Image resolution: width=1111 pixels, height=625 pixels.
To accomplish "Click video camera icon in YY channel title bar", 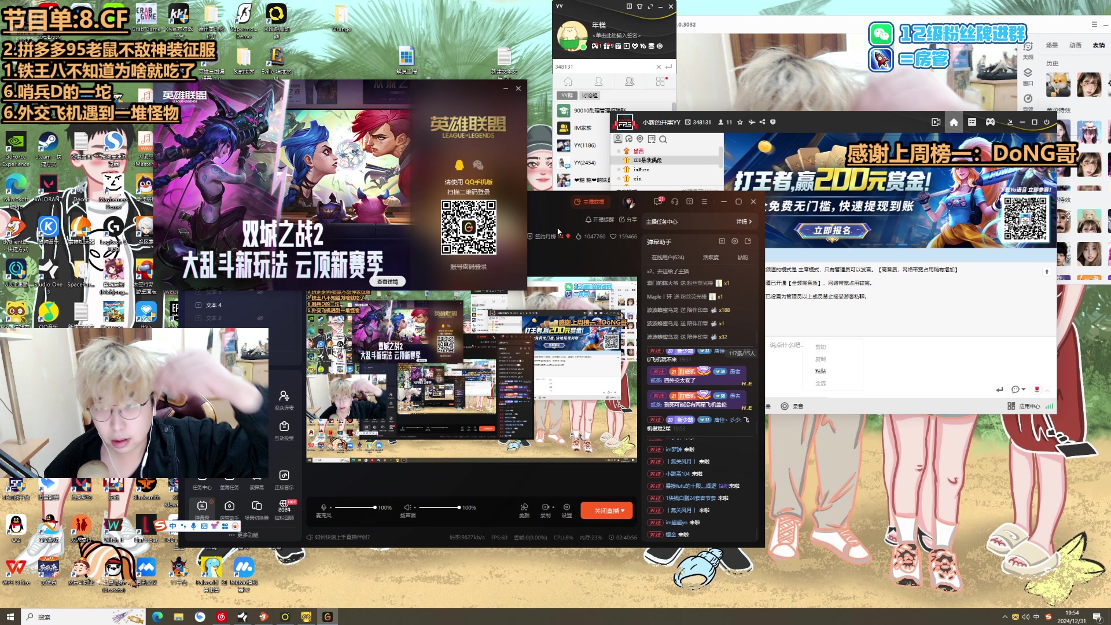I will (936, 122).
